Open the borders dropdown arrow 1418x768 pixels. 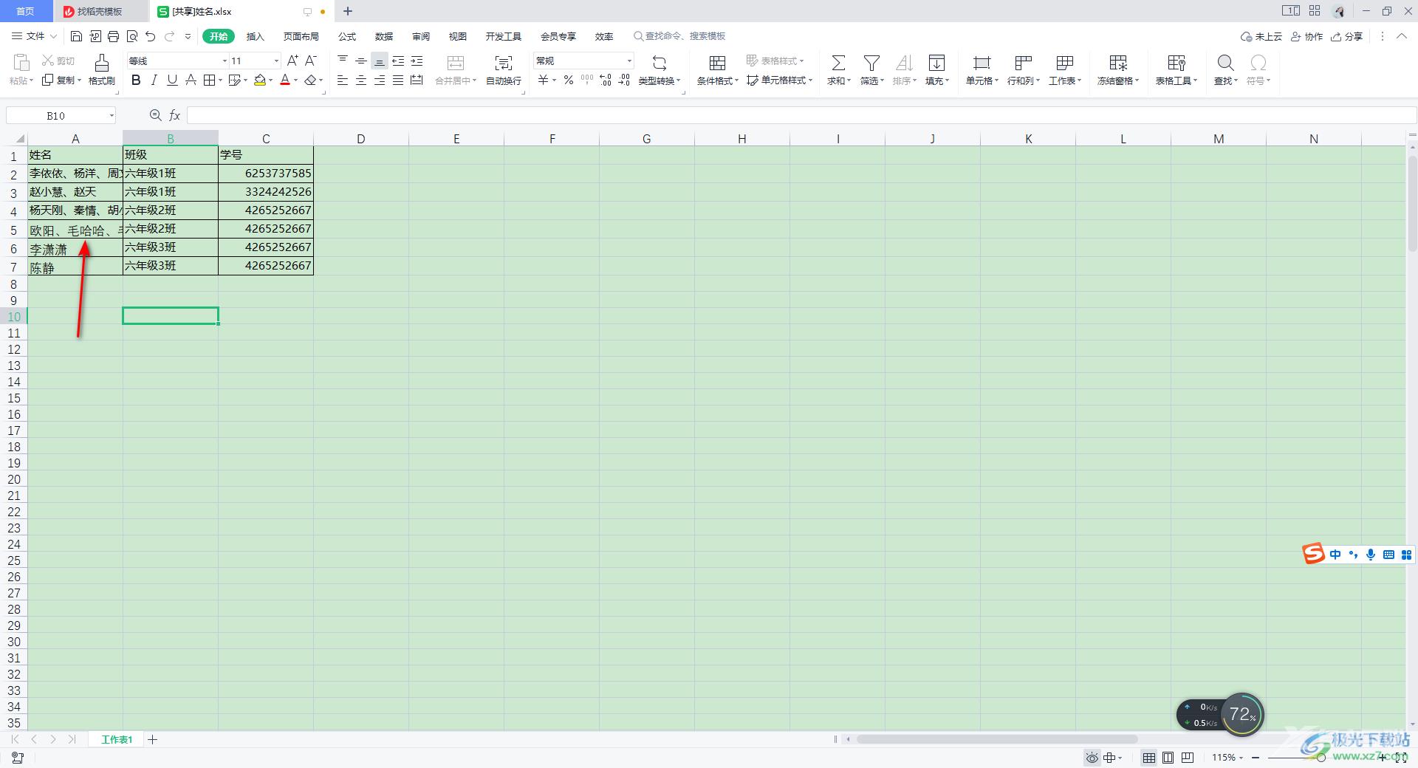(x=220, y=80)
